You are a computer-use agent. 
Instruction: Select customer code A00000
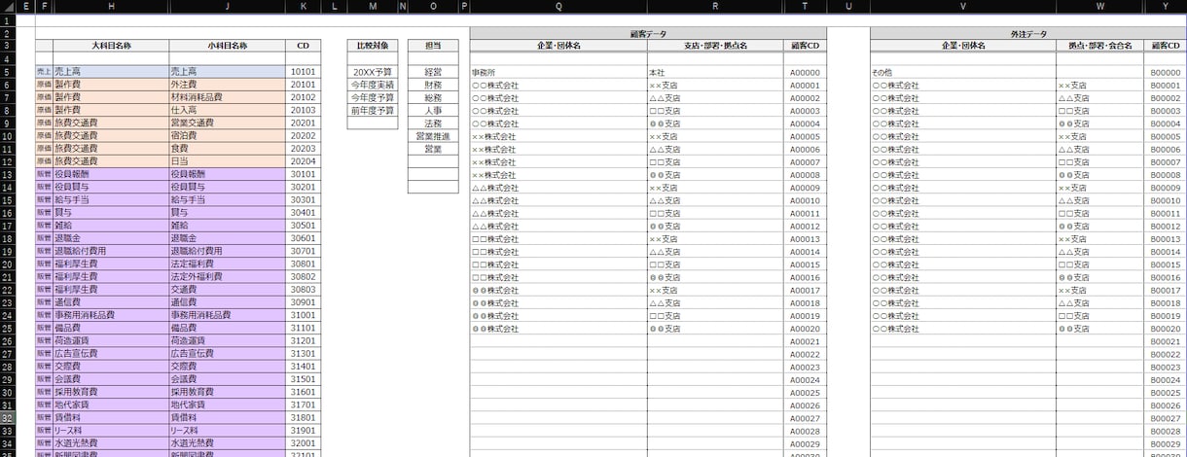point(805,72)
